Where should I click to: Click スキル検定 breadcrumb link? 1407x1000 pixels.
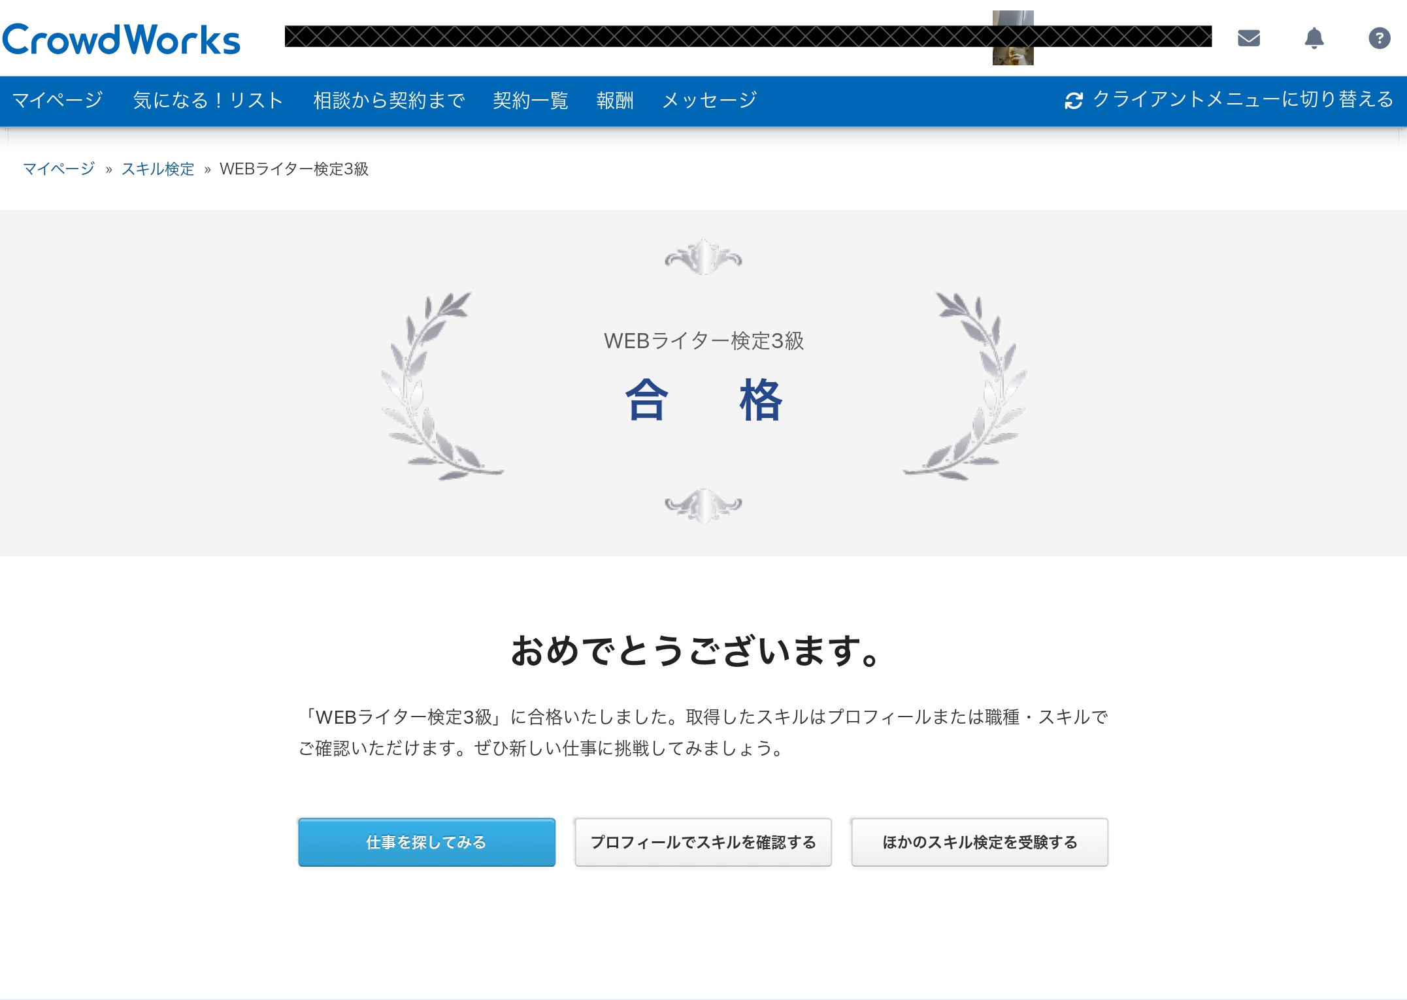click(157, 169)
